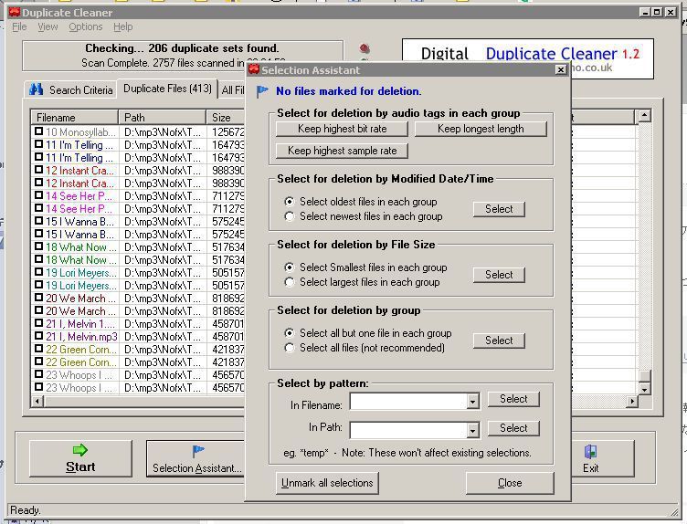Screen dimensions: 687x524
Task: Switch to Duplicate Files (413) tab
Action: (167, 89)
